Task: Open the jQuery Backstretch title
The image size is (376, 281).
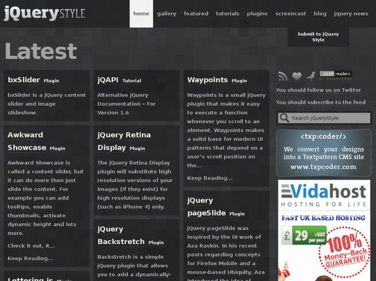Action: click(x=121, y=235)
